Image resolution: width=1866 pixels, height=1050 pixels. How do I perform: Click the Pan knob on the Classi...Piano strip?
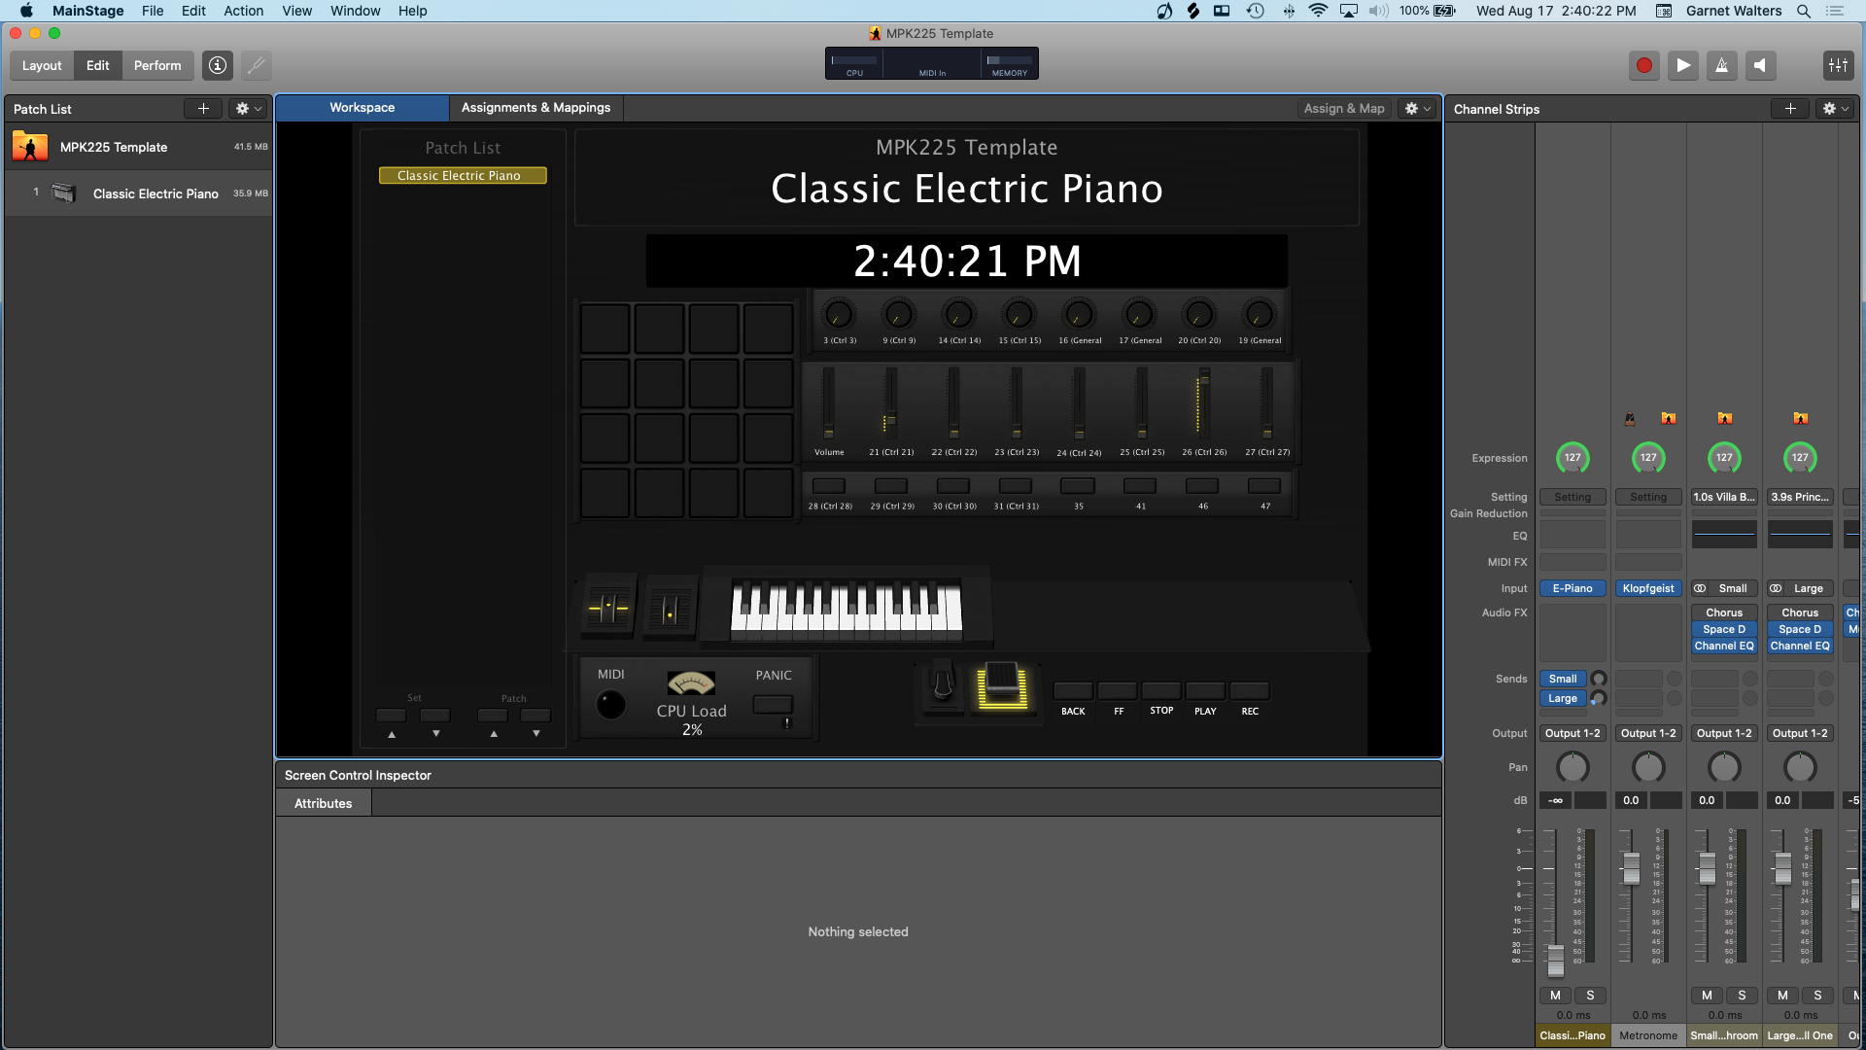pos(1572,767)
